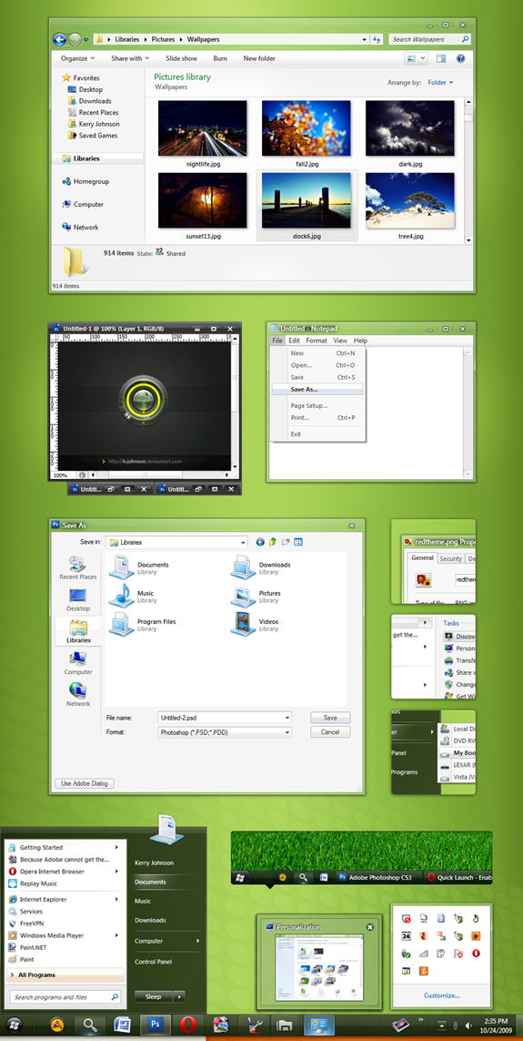Create new folder icon in Save As dialog
Viewport: 523px width, 1041px height.
coord(286,542)
